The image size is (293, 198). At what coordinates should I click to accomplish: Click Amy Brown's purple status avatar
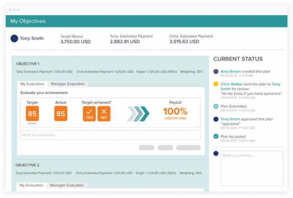(x=216, y=71)
